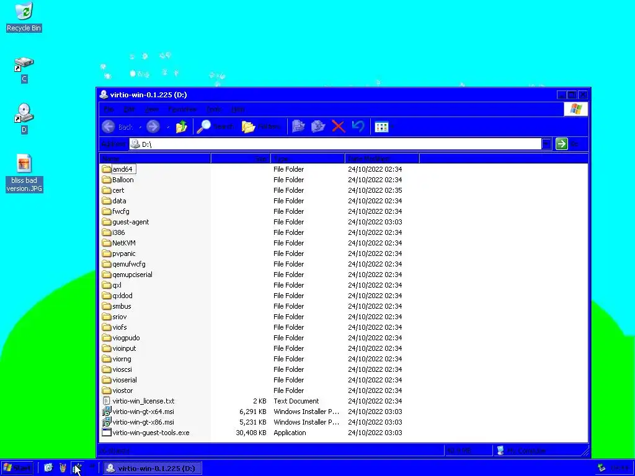The width and height of the screenshot is (635, 476).
Task: Open the Views dropdown arrow
Action: pyautogui.click(x=392, y=127)
